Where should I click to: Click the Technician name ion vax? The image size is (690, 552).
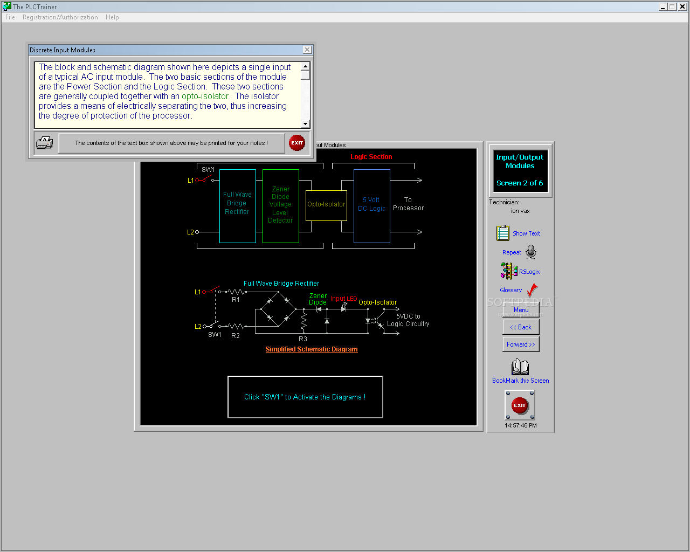click(x=520, y=211)
